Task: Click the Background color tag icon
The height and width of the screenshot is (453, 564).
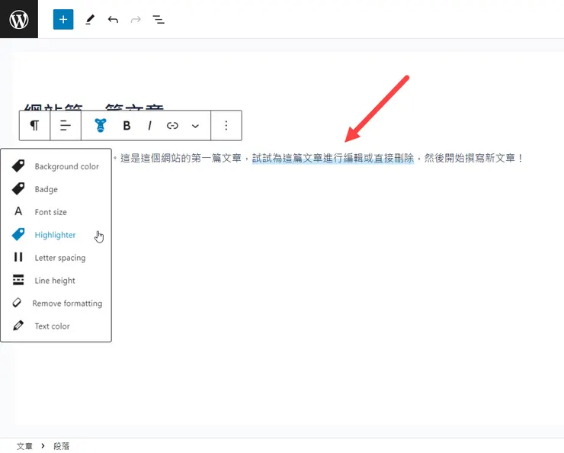Action: pos(18,166)
